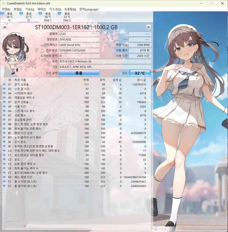Click status dot for 05 재할당된 섹터 수
The height and width of the screenshot is (232, 228).
(x=4, y=98)
